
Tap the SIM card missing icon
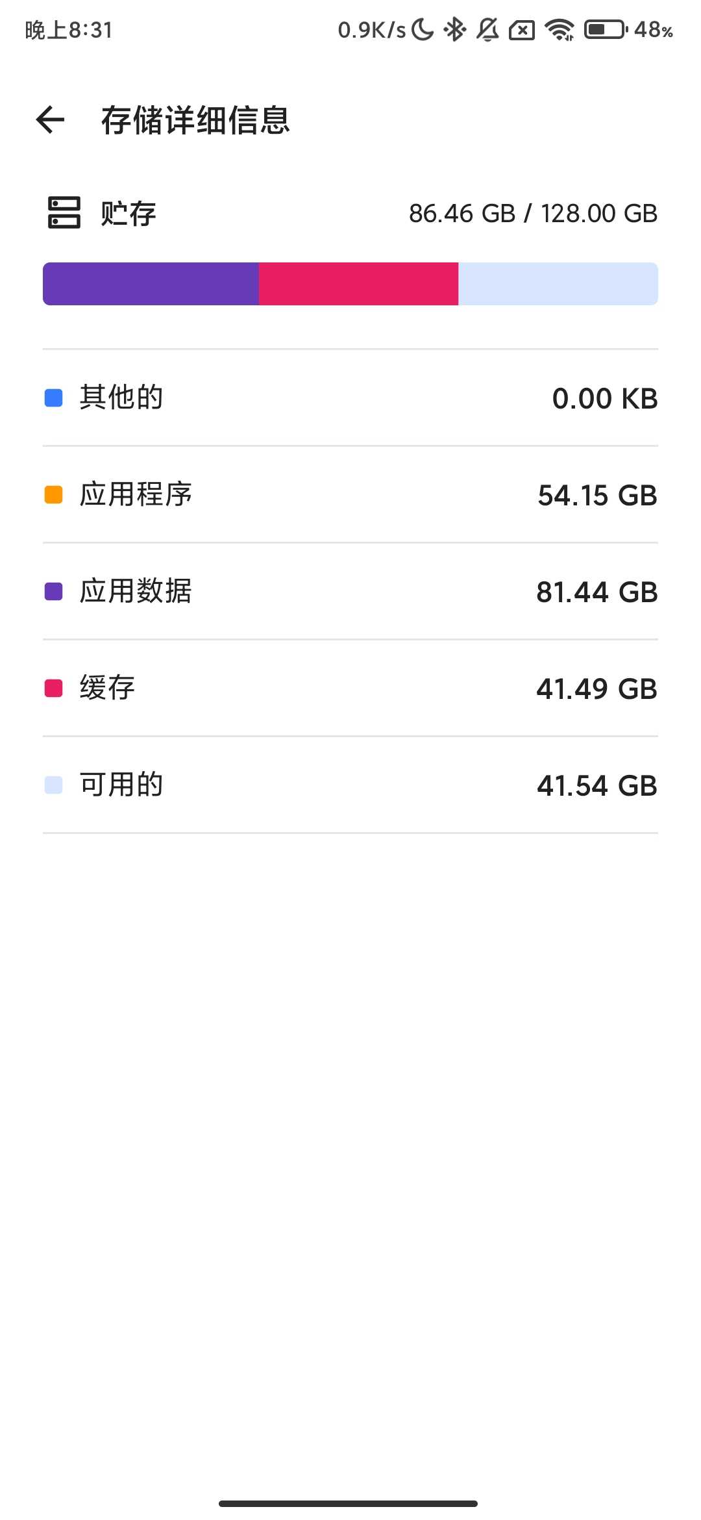pyautogui.click(x=522, y=30)
